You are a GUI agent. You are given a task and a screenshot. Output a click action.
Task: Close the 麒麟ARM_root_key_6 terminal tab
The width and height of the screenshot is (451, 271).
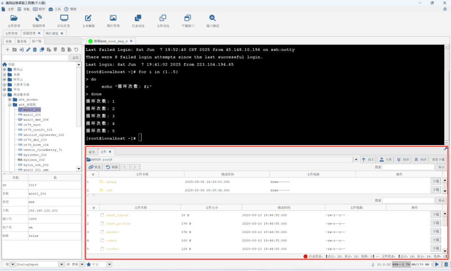tap(131, 41)
